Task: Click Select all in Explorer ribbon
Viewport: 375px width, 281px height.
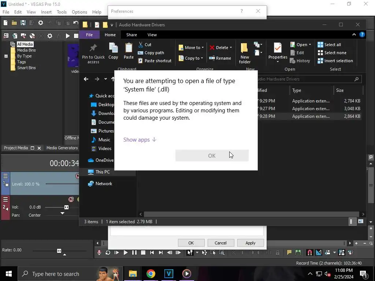Action: point(329,45)
